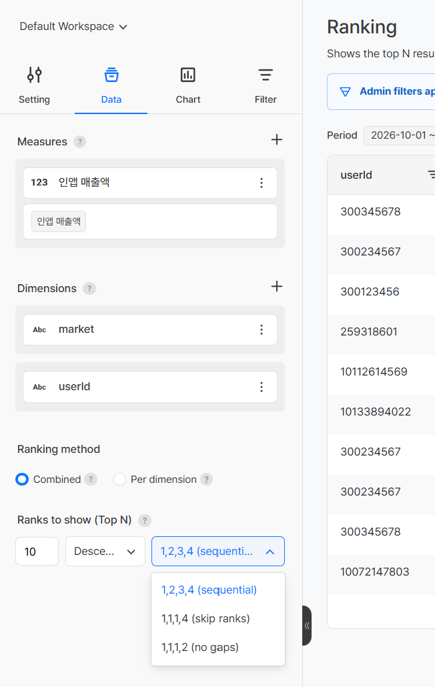Select the market dimension row
Image resolution: width=435 pixels, height=687 pixels.
[150, 329]
